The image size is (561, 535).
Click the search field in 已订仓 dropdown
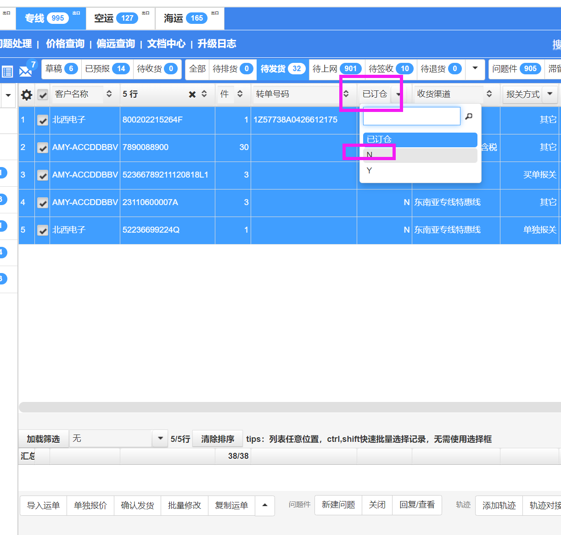[x=411, y=117]
